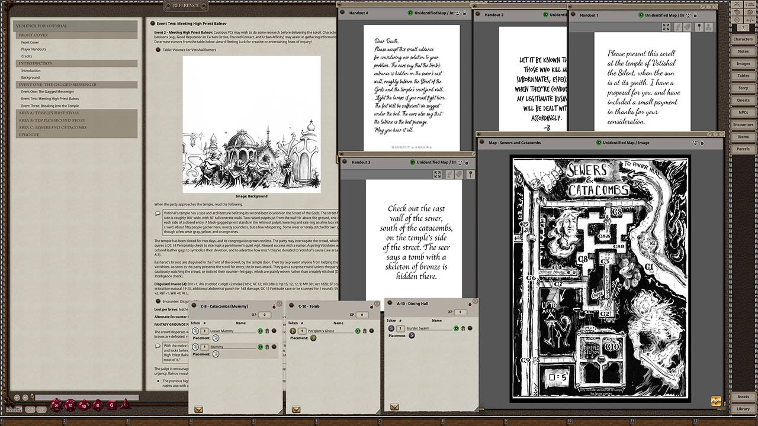Click the trash icon beside Lesser Mummy

[x=267, y=331]
